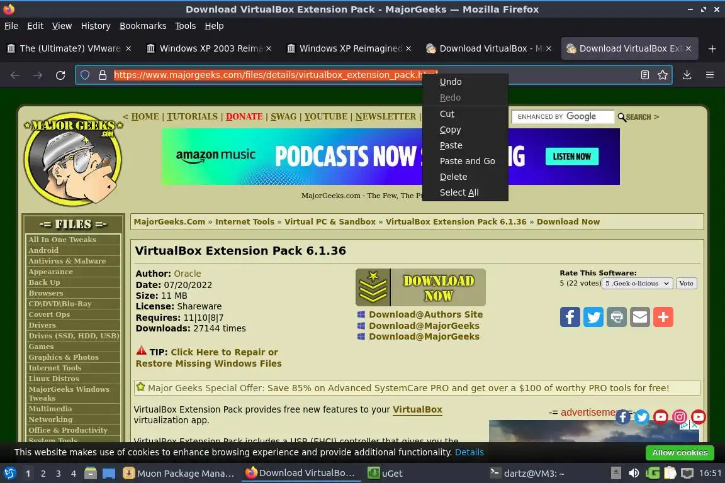
Task: Open the taskbar start menu icon
Action: coord(9,474)
